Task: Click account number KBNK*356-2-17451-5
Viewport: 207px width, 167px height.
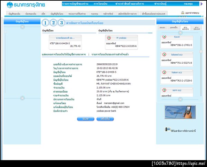Action: pyautogui.click(x=181, y=45)
